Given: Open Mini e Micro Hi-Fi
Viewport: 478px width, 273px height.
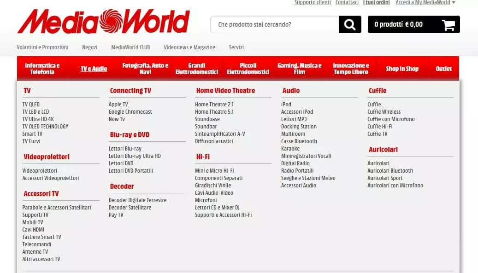Looking at the screenshot, I should click(214, 171).
